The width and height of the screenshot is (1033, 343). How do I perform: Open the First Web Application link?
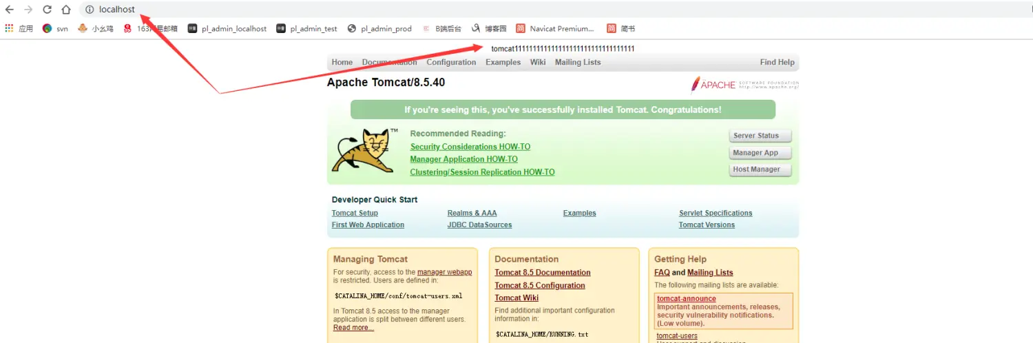coord(368,225)
